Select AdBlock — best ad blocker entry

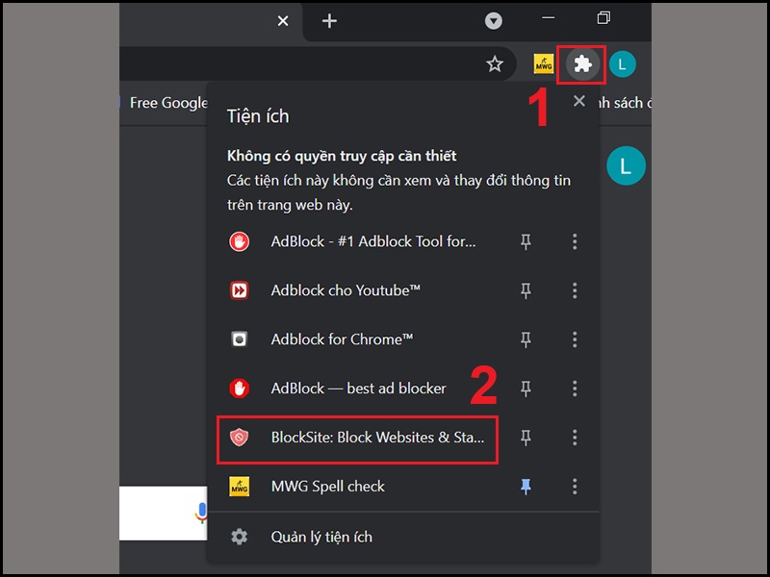pos(358,389)
